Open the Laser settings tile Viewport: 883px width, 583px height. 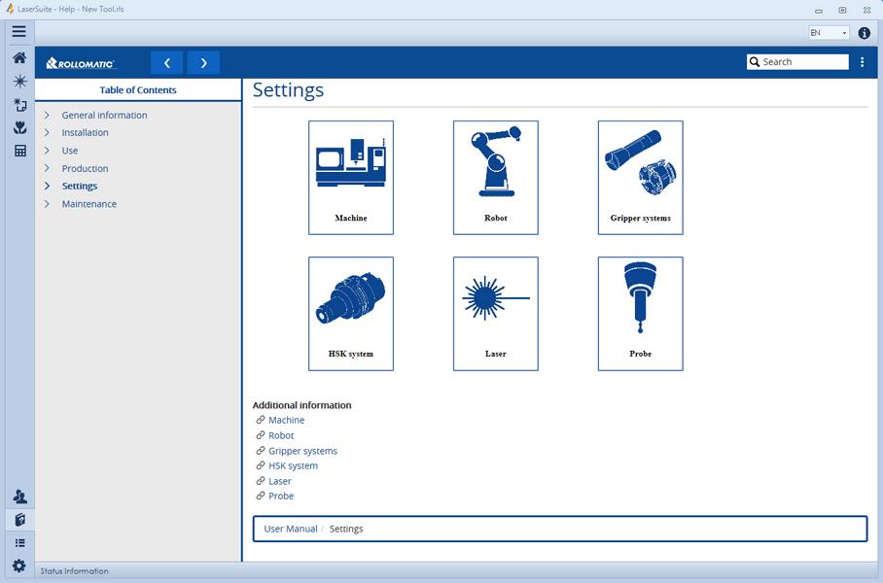[x=496, y=314]
